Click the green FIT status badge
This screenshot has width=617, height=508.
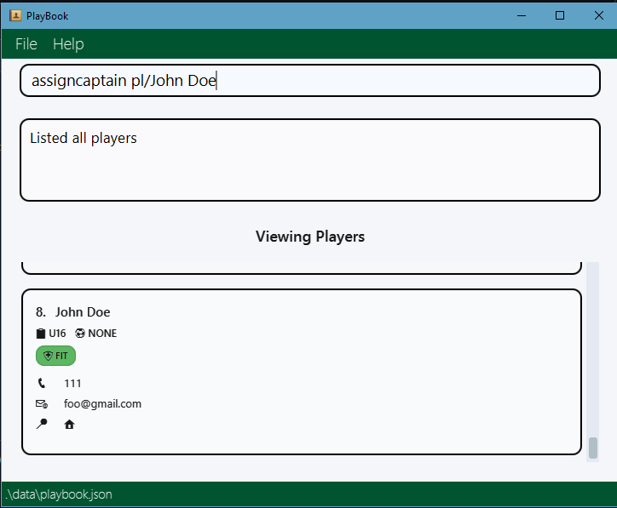[x=55, y=356]
